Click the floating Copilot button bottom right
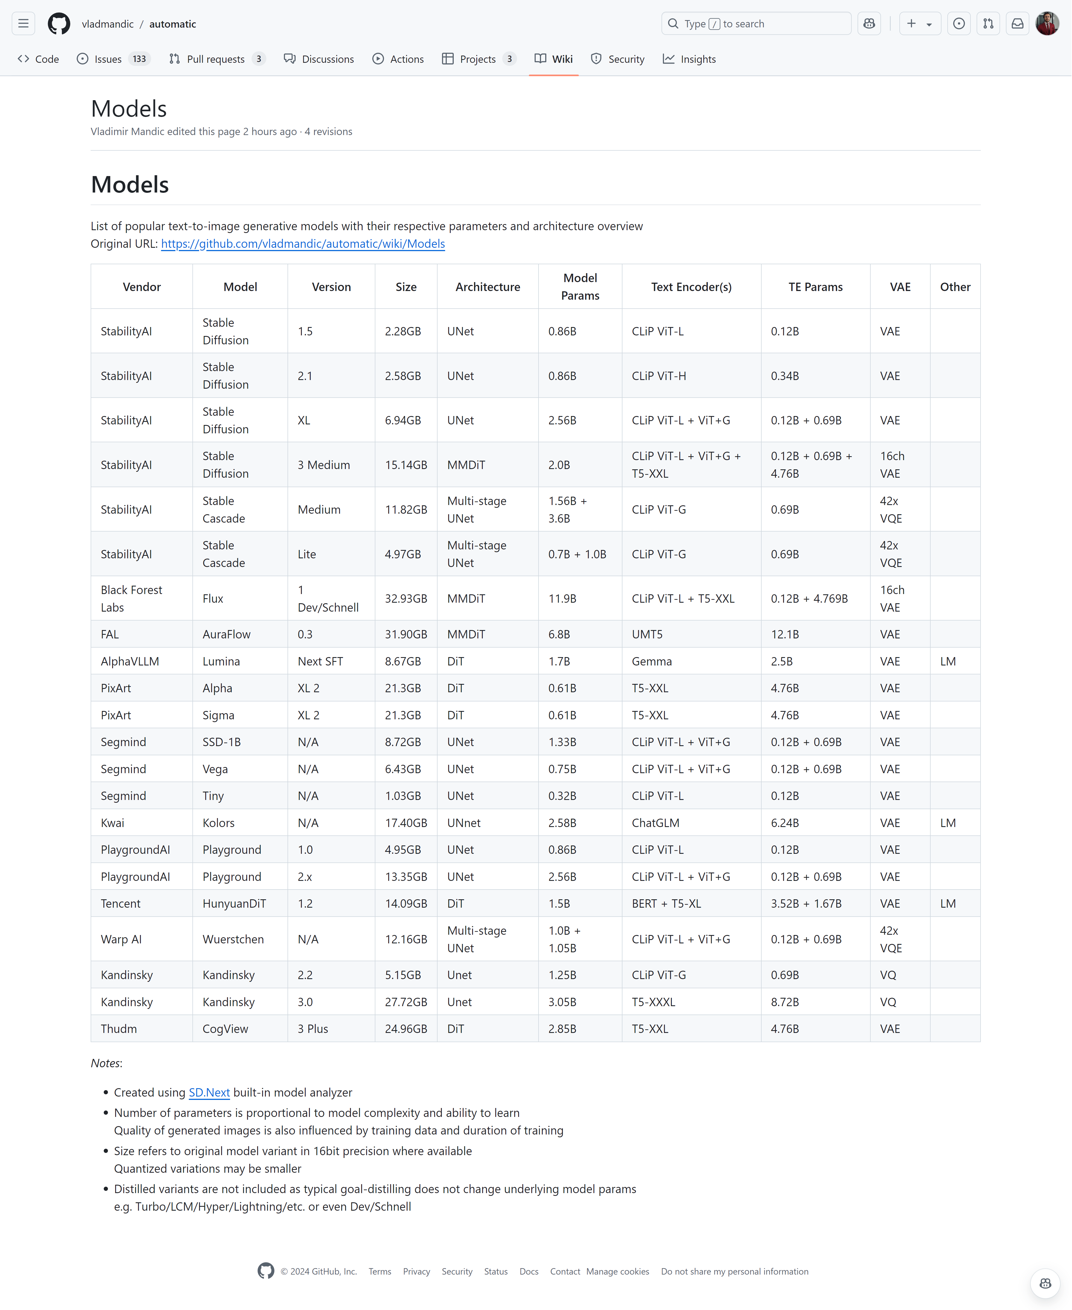Image resolution: width=1072 pixels, height=1310 pixels. tap(1045, 1283)
